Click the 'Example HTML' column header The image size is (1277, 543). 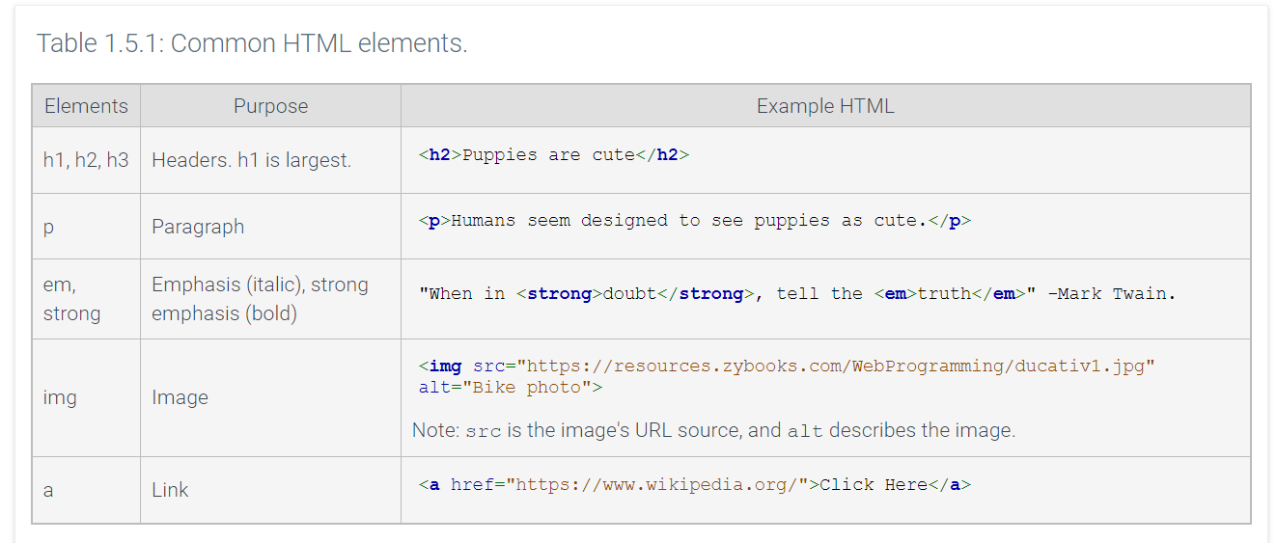(825, 106)
